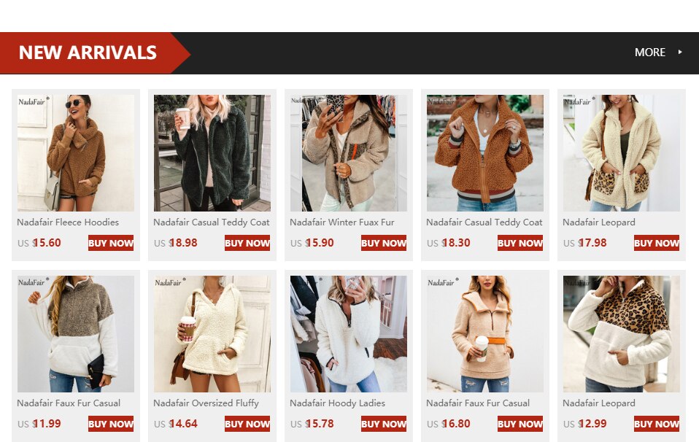
Task: View the white Hoody Ladies product image
Action: coord(349,334)
